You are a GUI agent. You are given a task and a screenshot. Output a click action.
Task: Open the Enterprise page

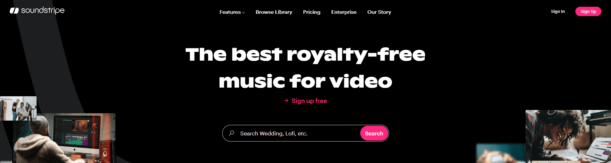[x=344, y=12]
